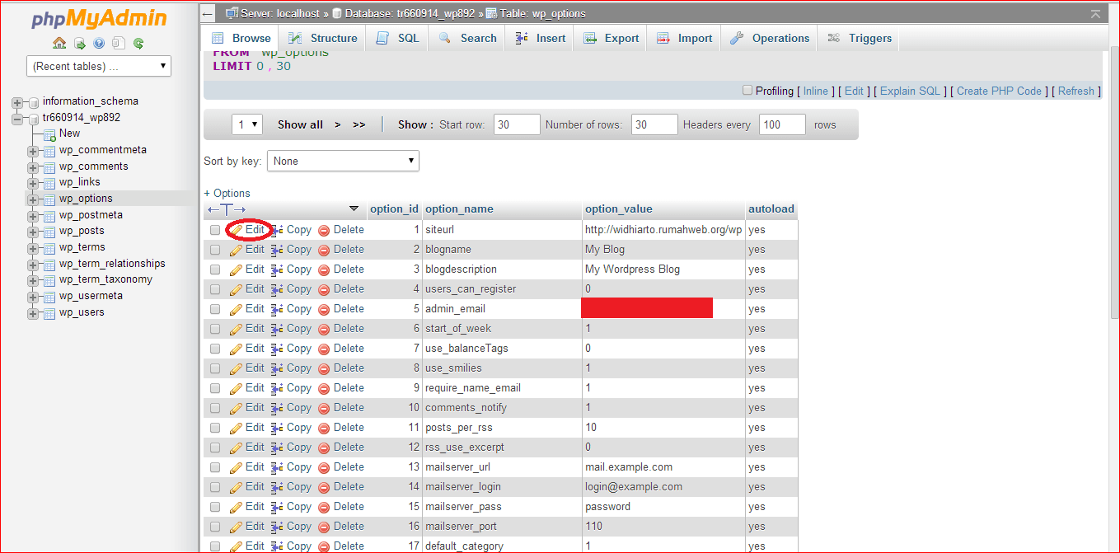Image resolution: width=1120 pixels, height=553 pixels.
Task: Sort by option_name column header
Action: click(459, 209)
